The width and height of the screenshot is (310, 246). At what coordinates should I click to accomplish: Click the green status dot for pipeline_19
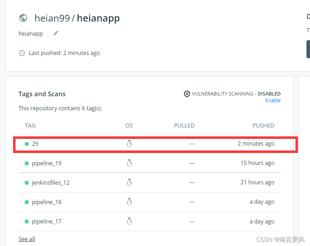tap(27, 164)
